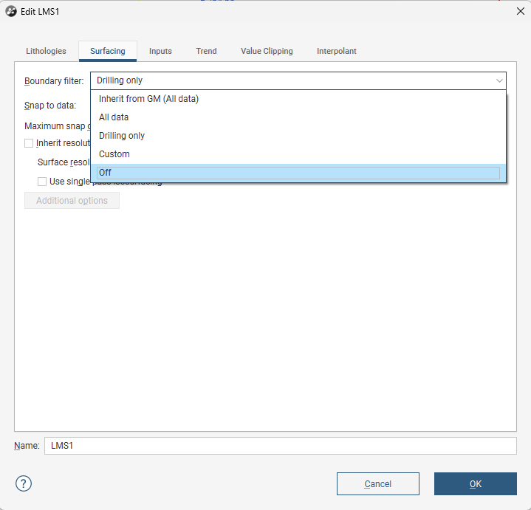531x510 pixels.
Task: Go to Value Clipping tab
Action: [267, 51]
